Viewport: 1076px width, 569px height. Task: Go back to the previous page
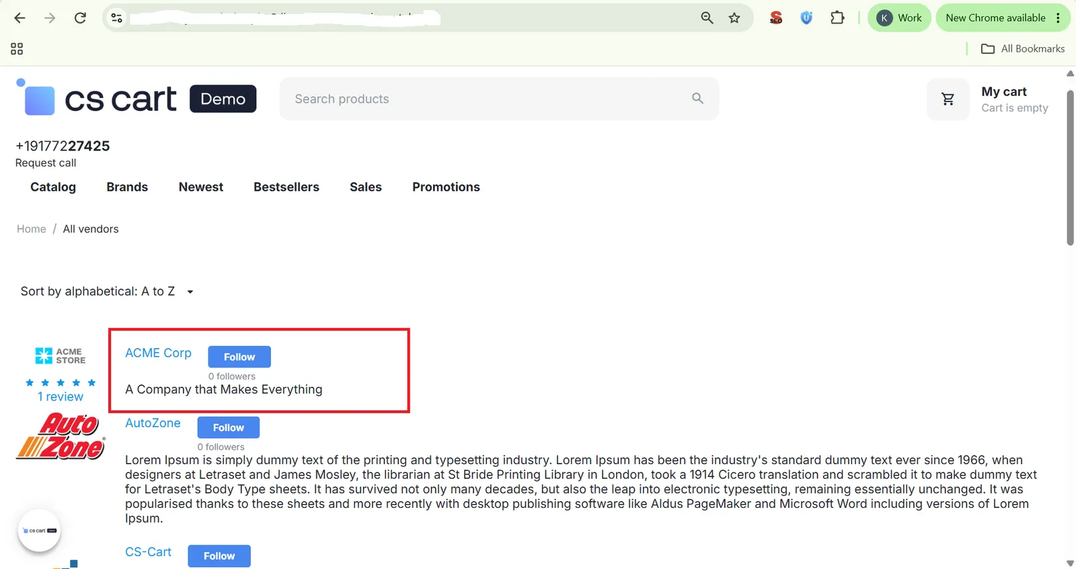tap(20, 18)
